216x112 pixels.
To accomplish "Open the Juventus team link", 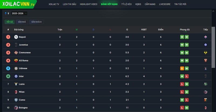I will point(23,45).
